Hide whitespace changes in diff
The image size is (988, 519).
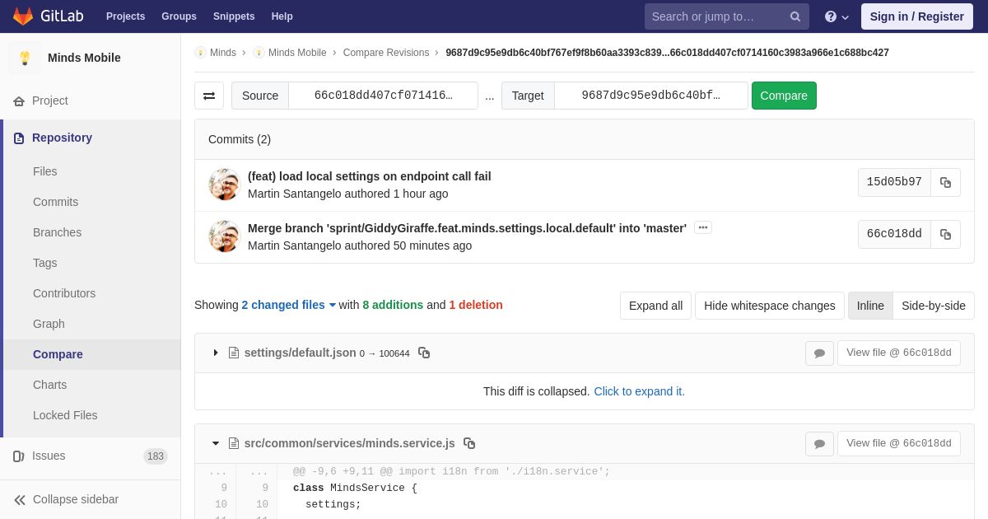[769, 306]
